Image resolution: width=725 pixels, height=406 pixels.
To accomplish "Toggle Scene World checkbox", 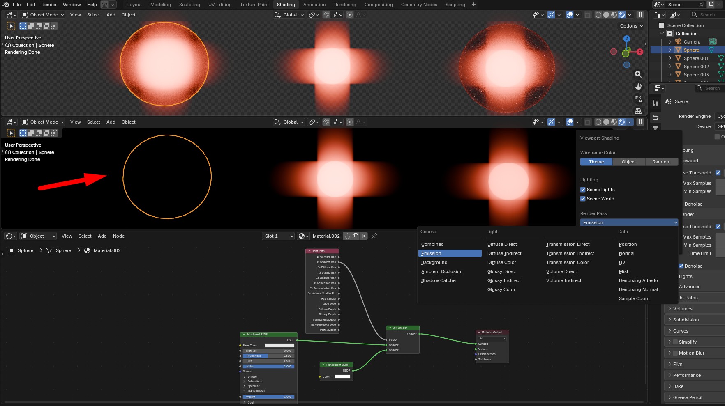I will coord(583,199).
